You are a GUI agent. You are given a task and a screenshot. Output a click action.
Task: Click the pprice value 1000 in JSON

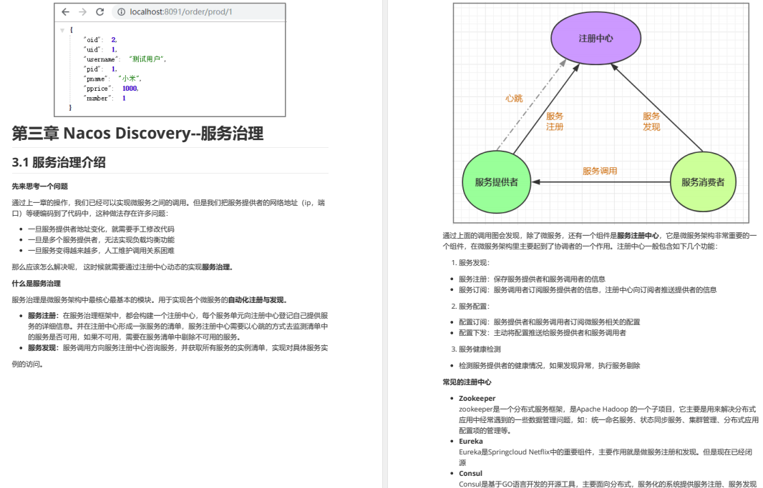130,89
